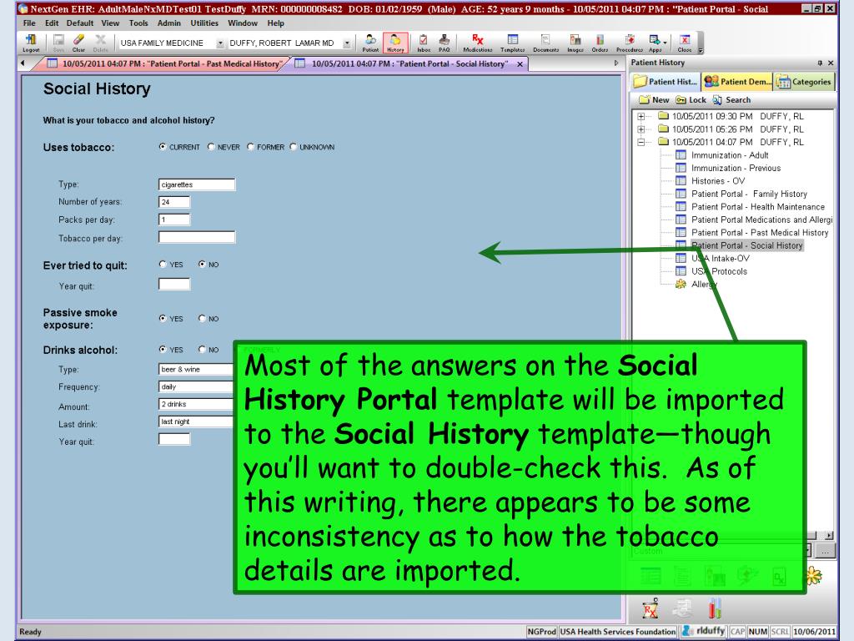Screen dimensions: 854x641
Task: Open Histories - OV template
Action: pyautogui.click(x=718, y=181)
